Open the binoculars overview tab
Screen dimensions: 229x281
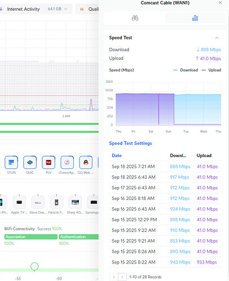135,18
